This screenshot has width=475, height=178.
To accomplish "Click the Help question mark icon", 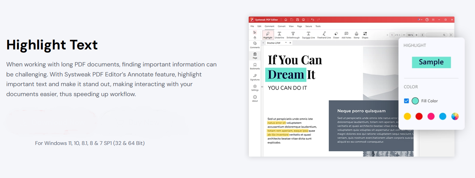I will [x=427, y=20].
